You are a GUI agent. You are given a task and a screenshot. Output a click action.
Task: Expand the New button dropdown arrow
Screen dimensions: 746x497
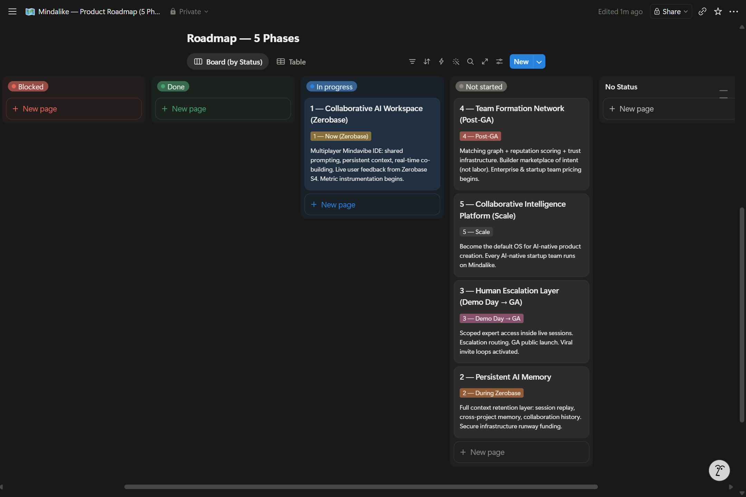(x=539, y=61)
